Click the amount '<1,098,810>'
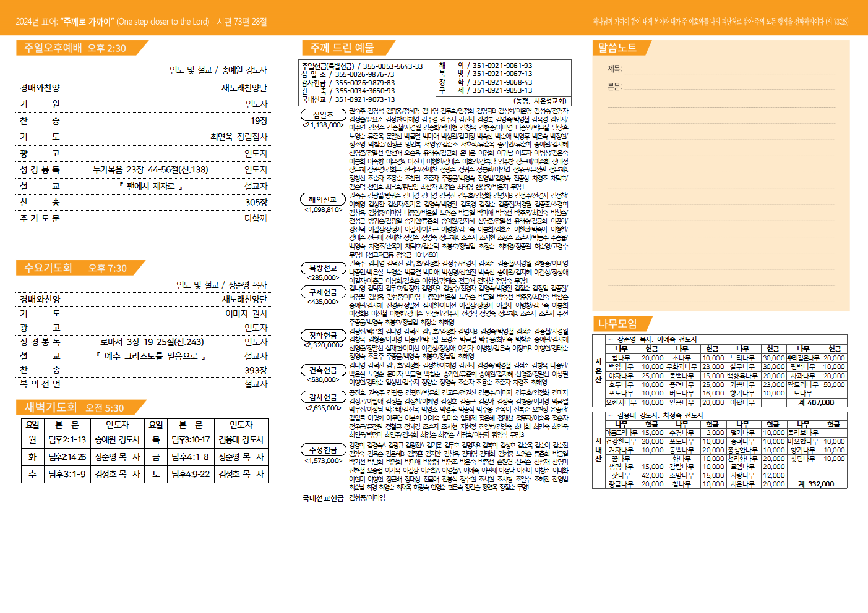The image size is (868, 613). [x=323, y=209]
